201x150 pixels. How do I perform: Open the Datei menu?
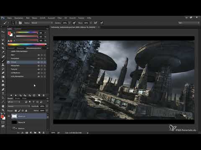click(x=10, y=18)
